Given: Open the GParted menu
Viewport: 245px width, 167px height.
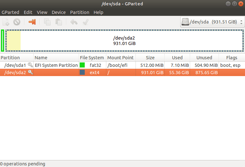Looking at the screenshot, I should 10,12.
